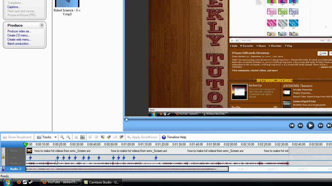Open Batch production...
332x186 pixels.
click(x=19, y=44)
